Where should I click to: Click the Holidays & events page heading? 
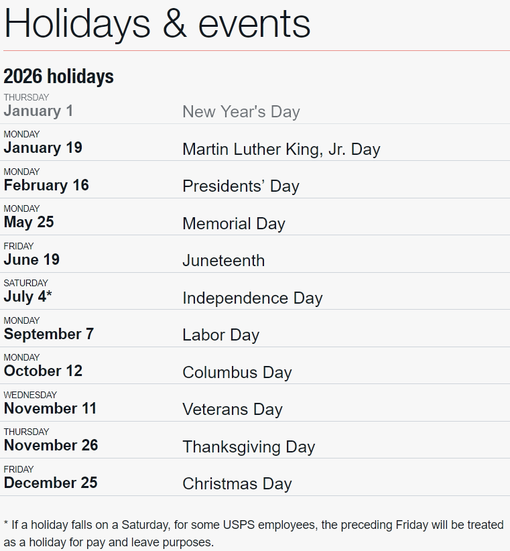point(157,23)
